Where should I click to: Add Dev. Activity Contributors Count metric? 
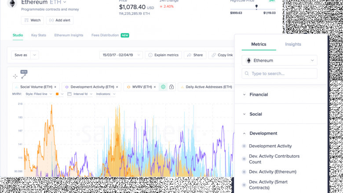tap(244, 159)
